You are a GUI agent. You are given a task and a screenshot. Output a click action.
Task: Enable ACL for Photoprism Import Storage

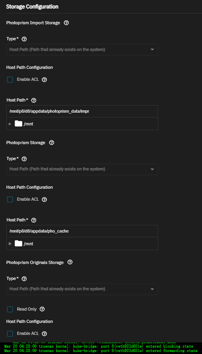coord(10,80)
